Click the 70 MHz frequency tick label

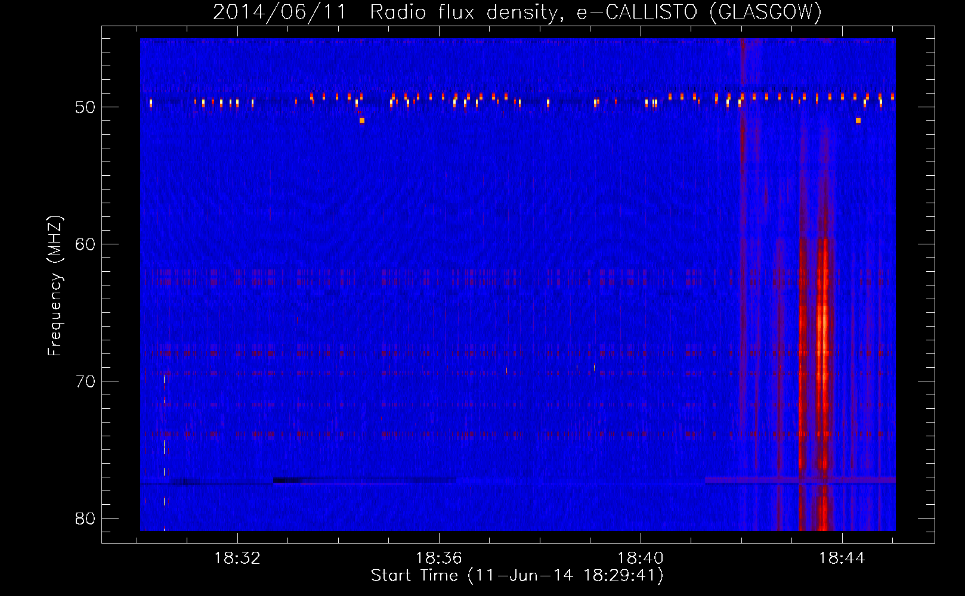pyautogui.click(x=85, y=381)
